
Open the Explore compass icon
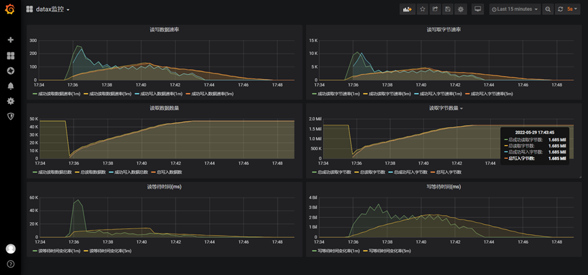click(x=10, y=71)
